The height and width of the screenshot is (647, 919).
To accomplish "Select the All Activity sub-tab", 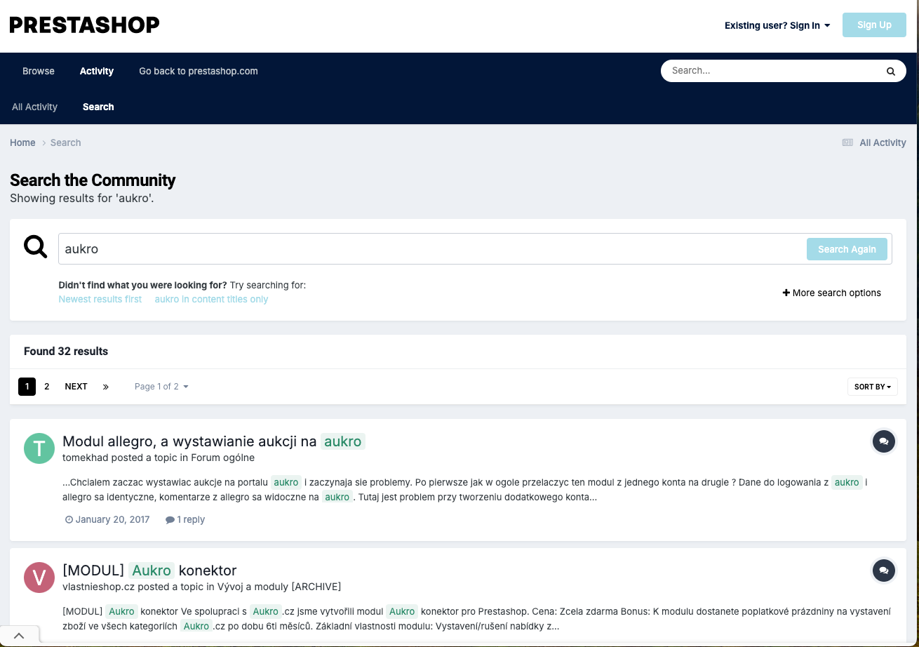I will 34,107.
